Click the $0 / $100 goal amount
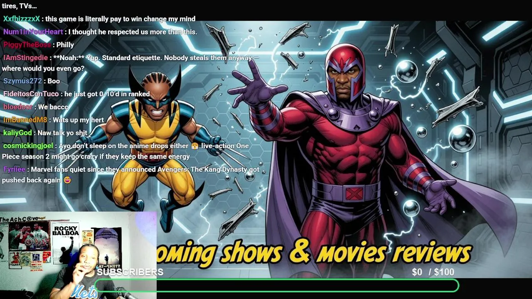This screenshot has height=299, width=532. (433, 272)
